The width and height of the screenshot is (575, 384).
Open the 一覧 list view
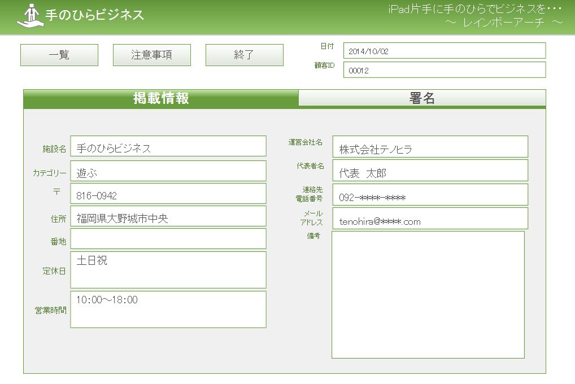click(x=59, y=55)
